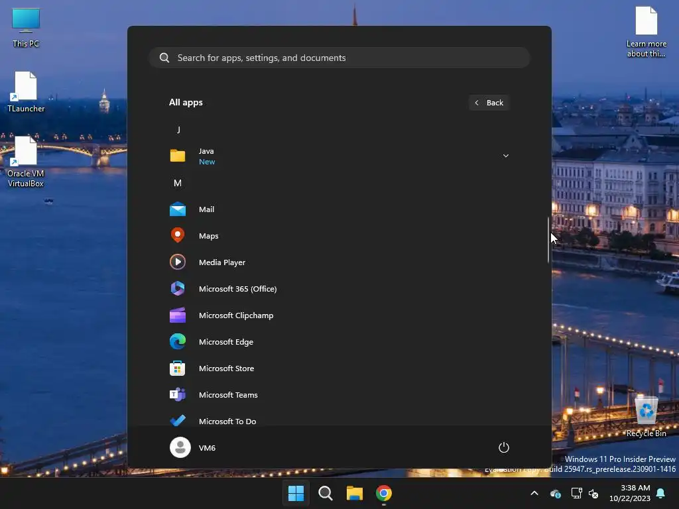Jump to letter M section header
This screenshot has height=509, width=679.
pos(178,183)
